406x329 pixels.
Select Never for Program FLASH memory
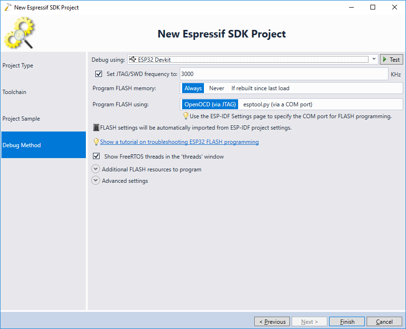point(216,88)
